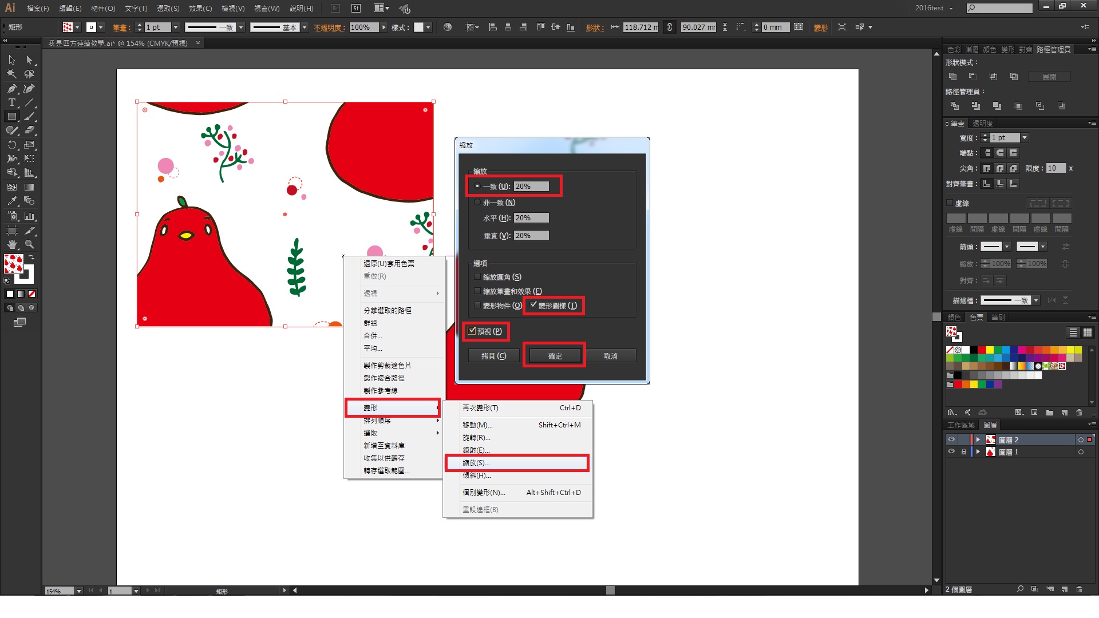Screen dimensions: 1099x618
Task: Open the 效果 (Effect) menu
Action: [x=200, y=9]
